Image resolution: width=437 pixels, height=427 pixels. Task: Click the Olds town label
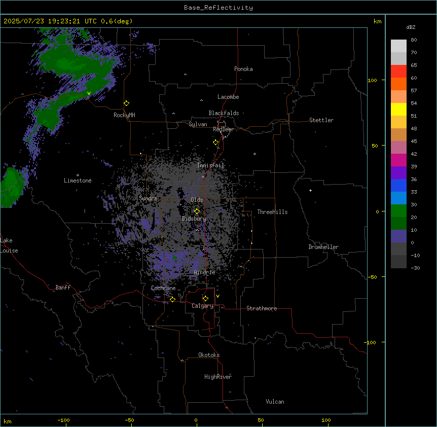[x=197, y=200]
